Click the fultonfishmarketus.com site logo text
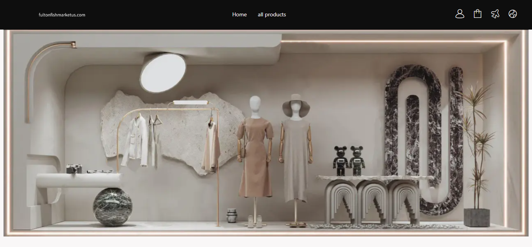This screenshot has height=247, width=532. coord(62,15)
